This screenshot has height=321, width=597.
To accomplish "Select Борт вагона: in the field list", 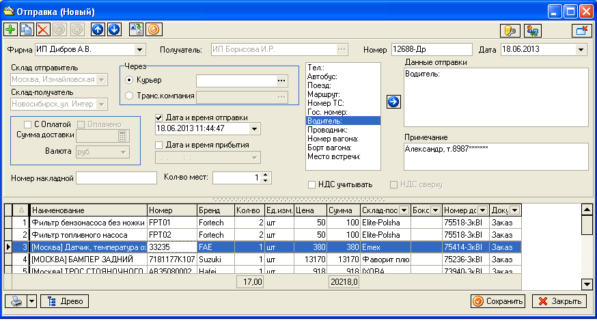I will coord(343,148).
